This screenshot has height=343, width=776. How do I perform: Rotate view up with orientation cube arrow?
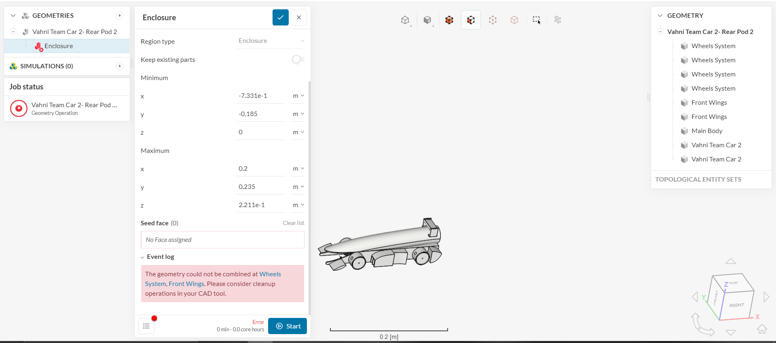point(730,261)
